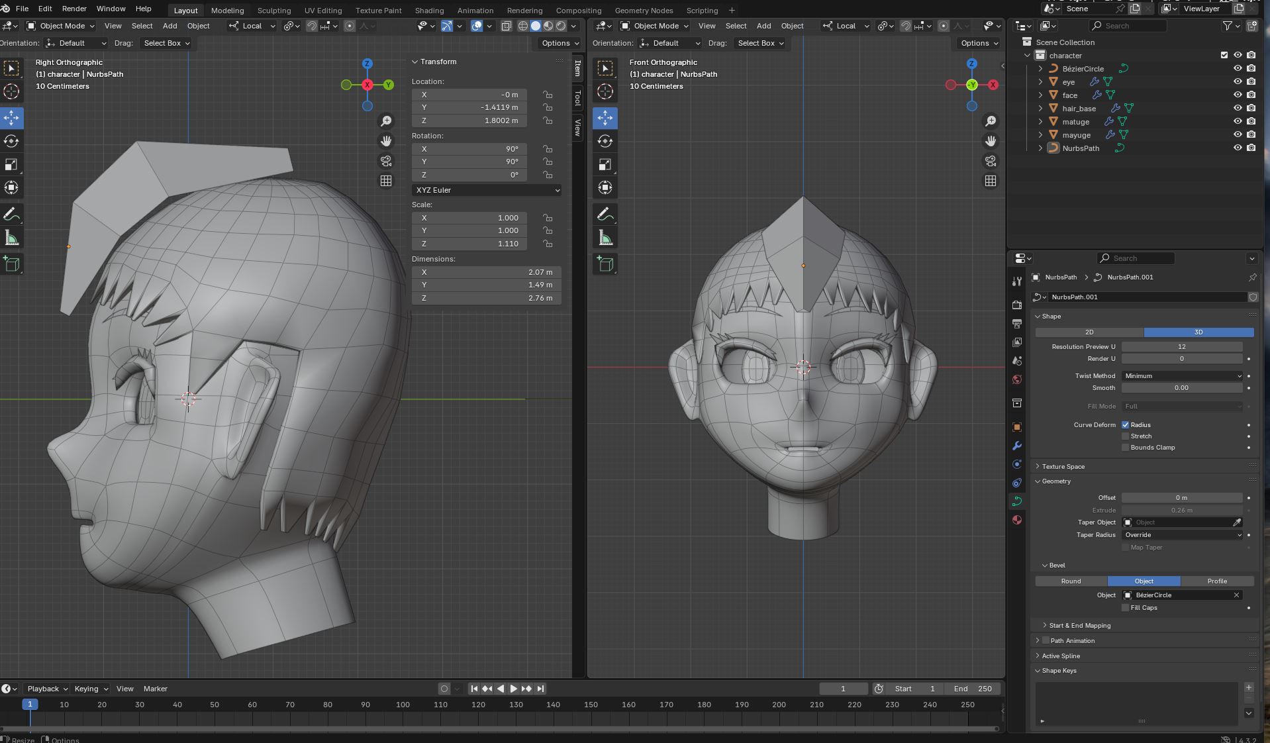The image size is (1270, 743).
Task: Hide the hair_base object in outliner
Action: coord(1237,109)
